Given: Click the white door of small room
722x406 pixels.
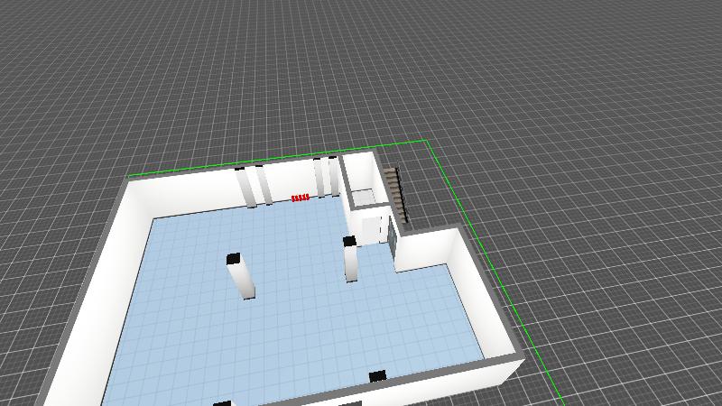Looking at the screenshot, I should pyautogui.click(x=373, y=228).
